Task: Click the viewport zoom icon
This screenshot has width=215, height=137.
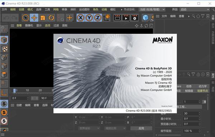Action: (142, 26)
